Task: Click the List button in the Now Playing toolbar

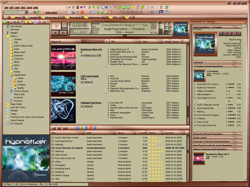Action: click(54, 128)
